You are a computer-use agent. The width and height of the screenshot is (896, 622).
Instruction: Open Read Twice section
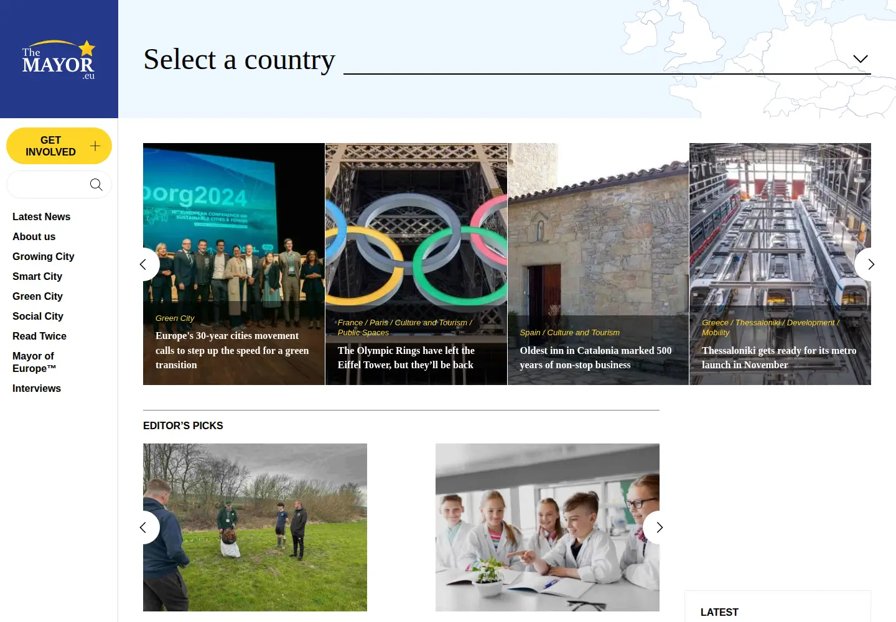(x=39, y=336)
